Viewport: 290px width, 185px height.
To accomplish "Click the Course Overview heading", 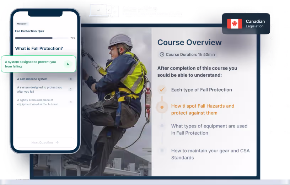I will [189, 42].
